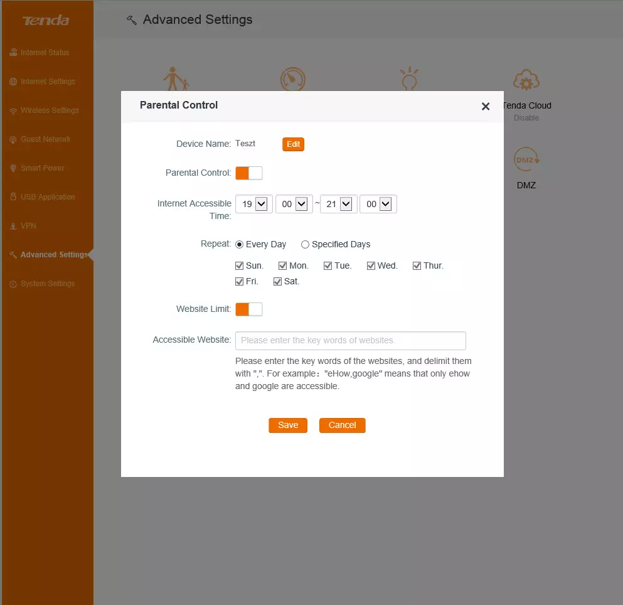Uncheck the Sun. checkbox
The width and height of the screenshot is (623, 605).
[239, 266]
